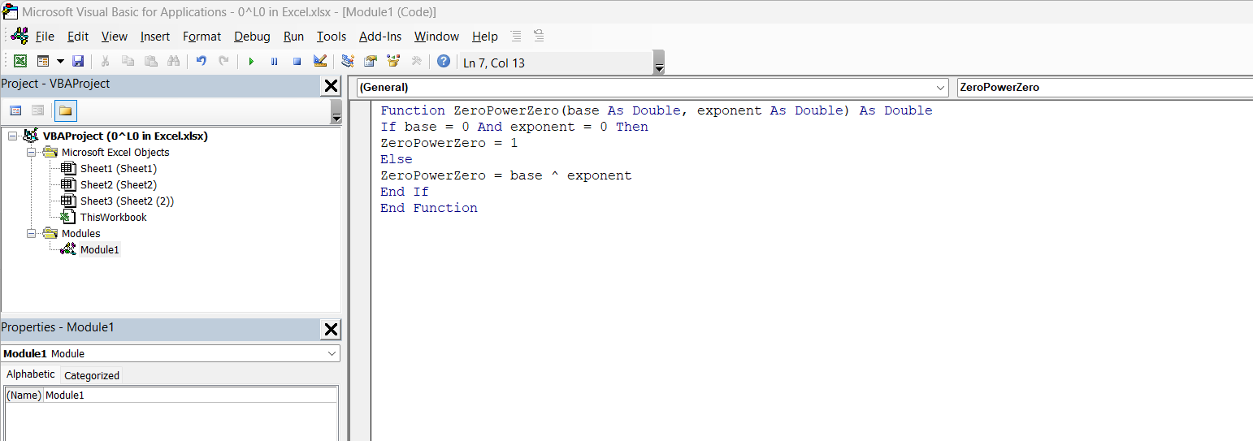Collapse the Microsoft Excel Objects folder
This screenshot has width=1253, height=441.
(32, 153)
